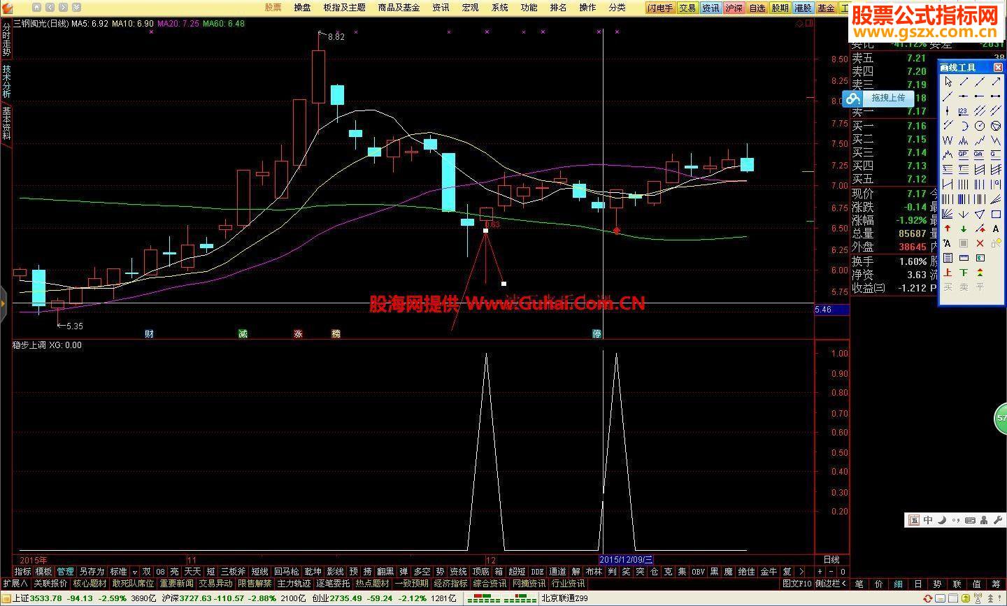Screen dimensions: 1007x606
Task: Toggle the 细 detail side panel tab
Action: point(899,584)
